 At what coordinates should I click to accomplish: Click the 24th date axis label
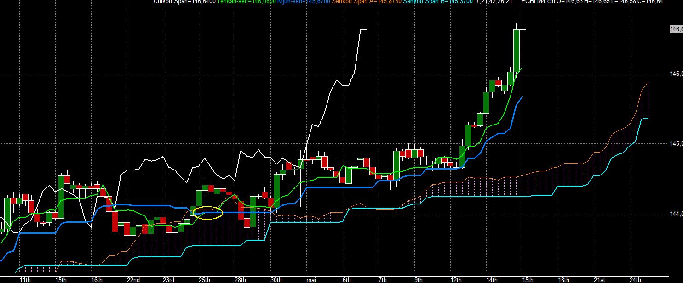click(x=635, y=279)
